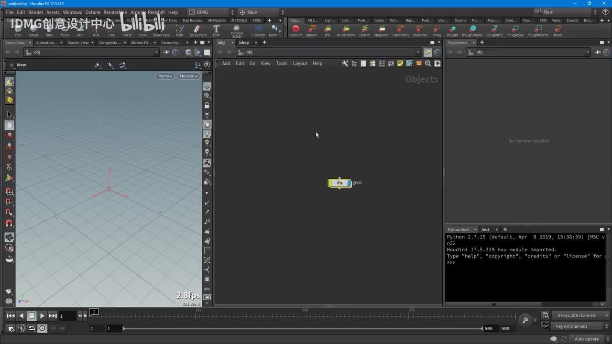Click the RSLightDome shelf tool
This screenshot has height=344, width=612.
pyautogui.click(x=472, y=29)
